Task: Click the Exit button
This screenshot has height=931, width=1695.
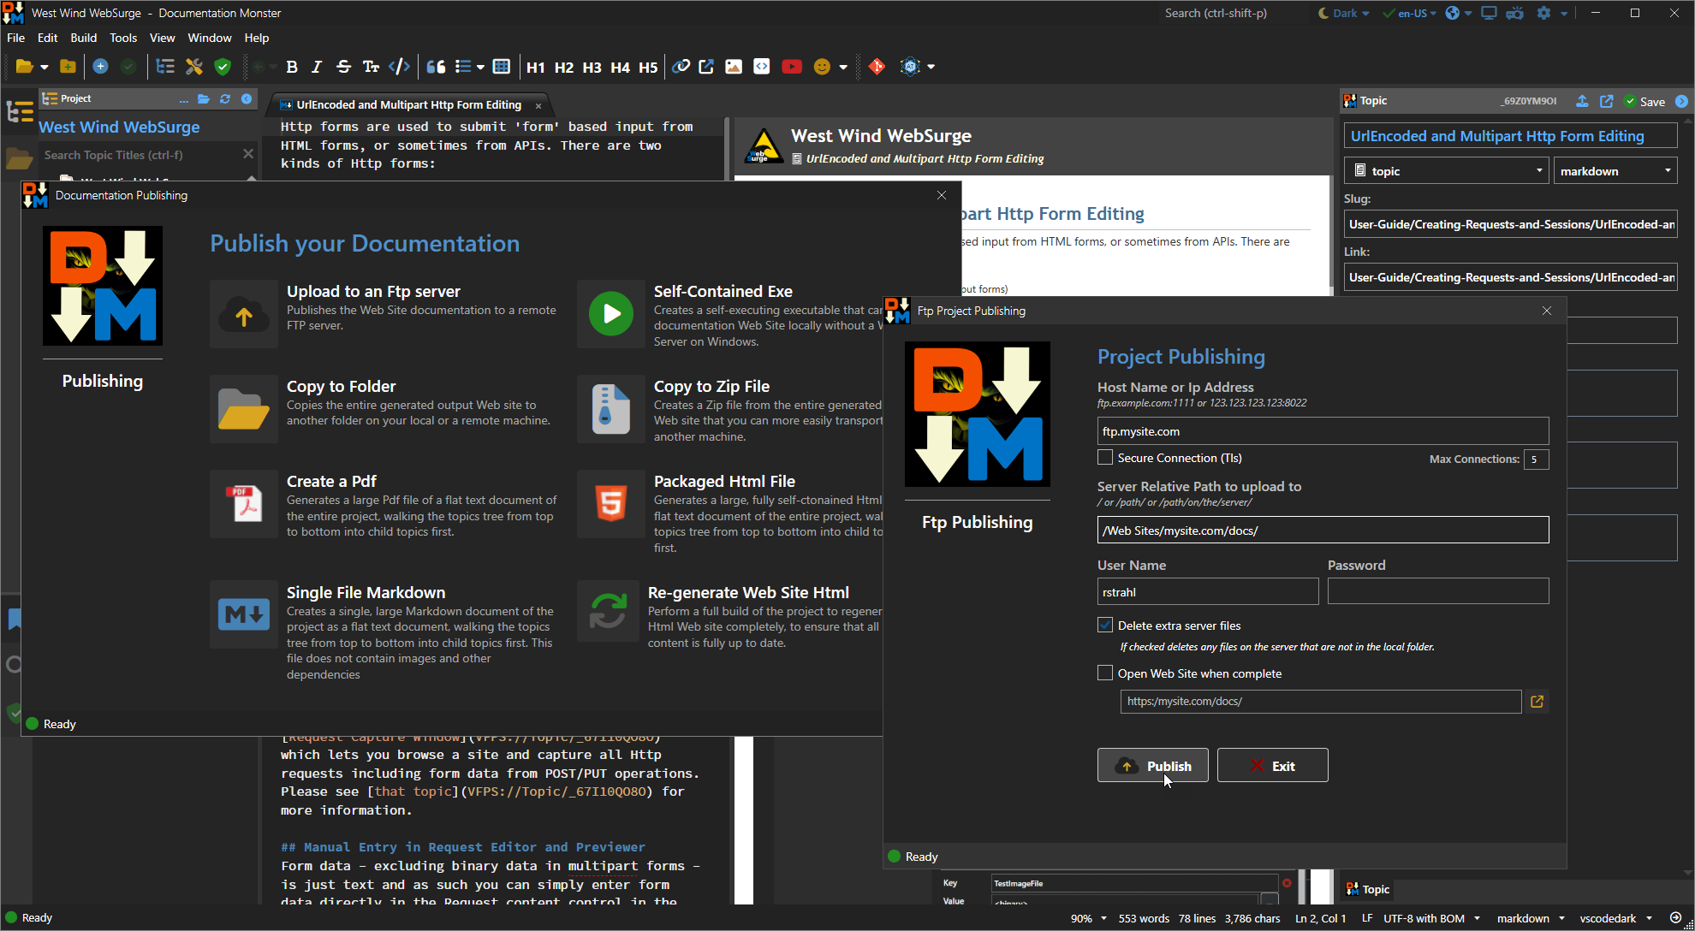Action: coord(1272,766)
